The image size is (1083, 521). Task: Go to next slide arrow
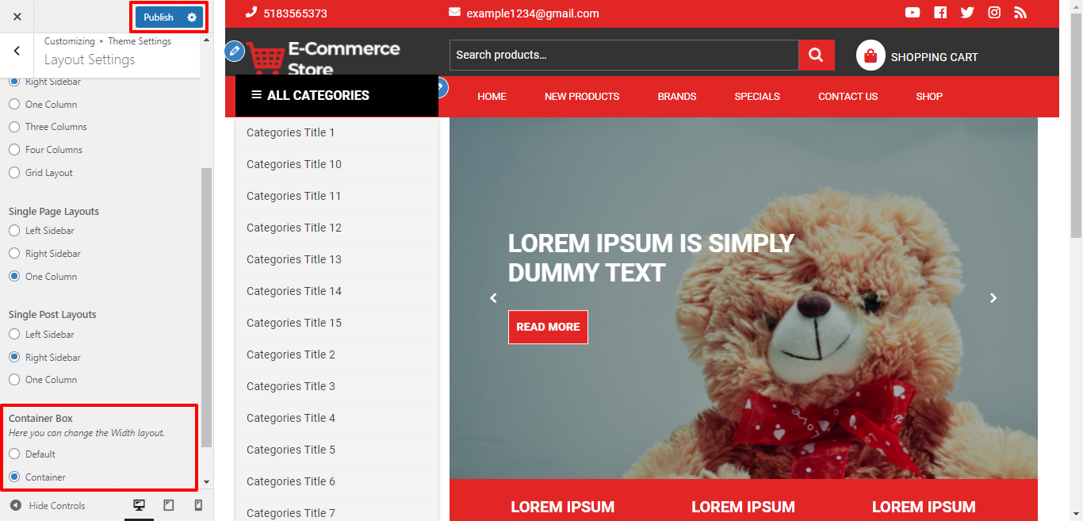[993, 298]
